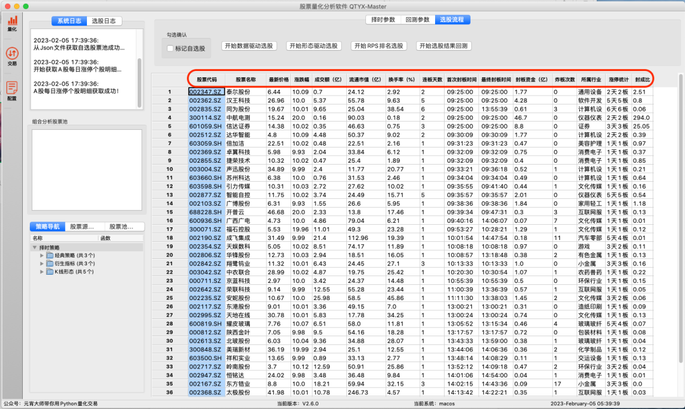
Task: Sort by the 所属行业 column header
Action: [x=591, y=80]
